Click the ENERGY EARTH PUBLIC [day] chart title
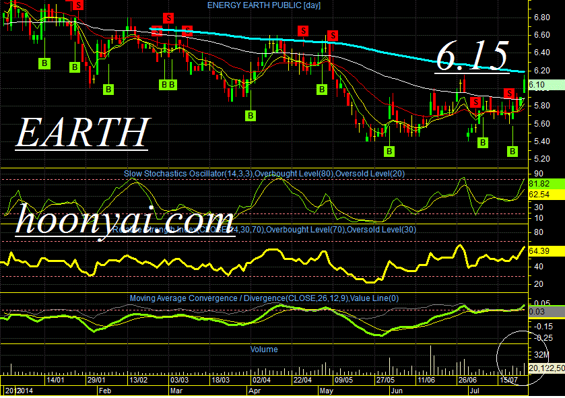This screenshot has width=565, height=398. [264, 5]
